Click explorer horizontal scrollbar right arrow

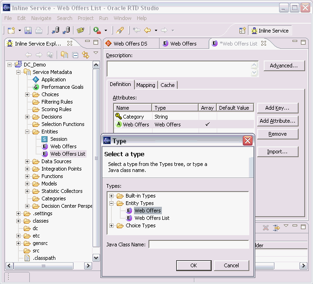[x=88, y=266]
